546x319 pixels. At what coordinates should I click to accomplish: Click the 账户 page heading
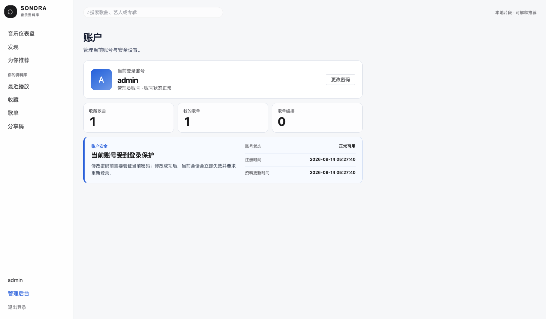point(92,37)
